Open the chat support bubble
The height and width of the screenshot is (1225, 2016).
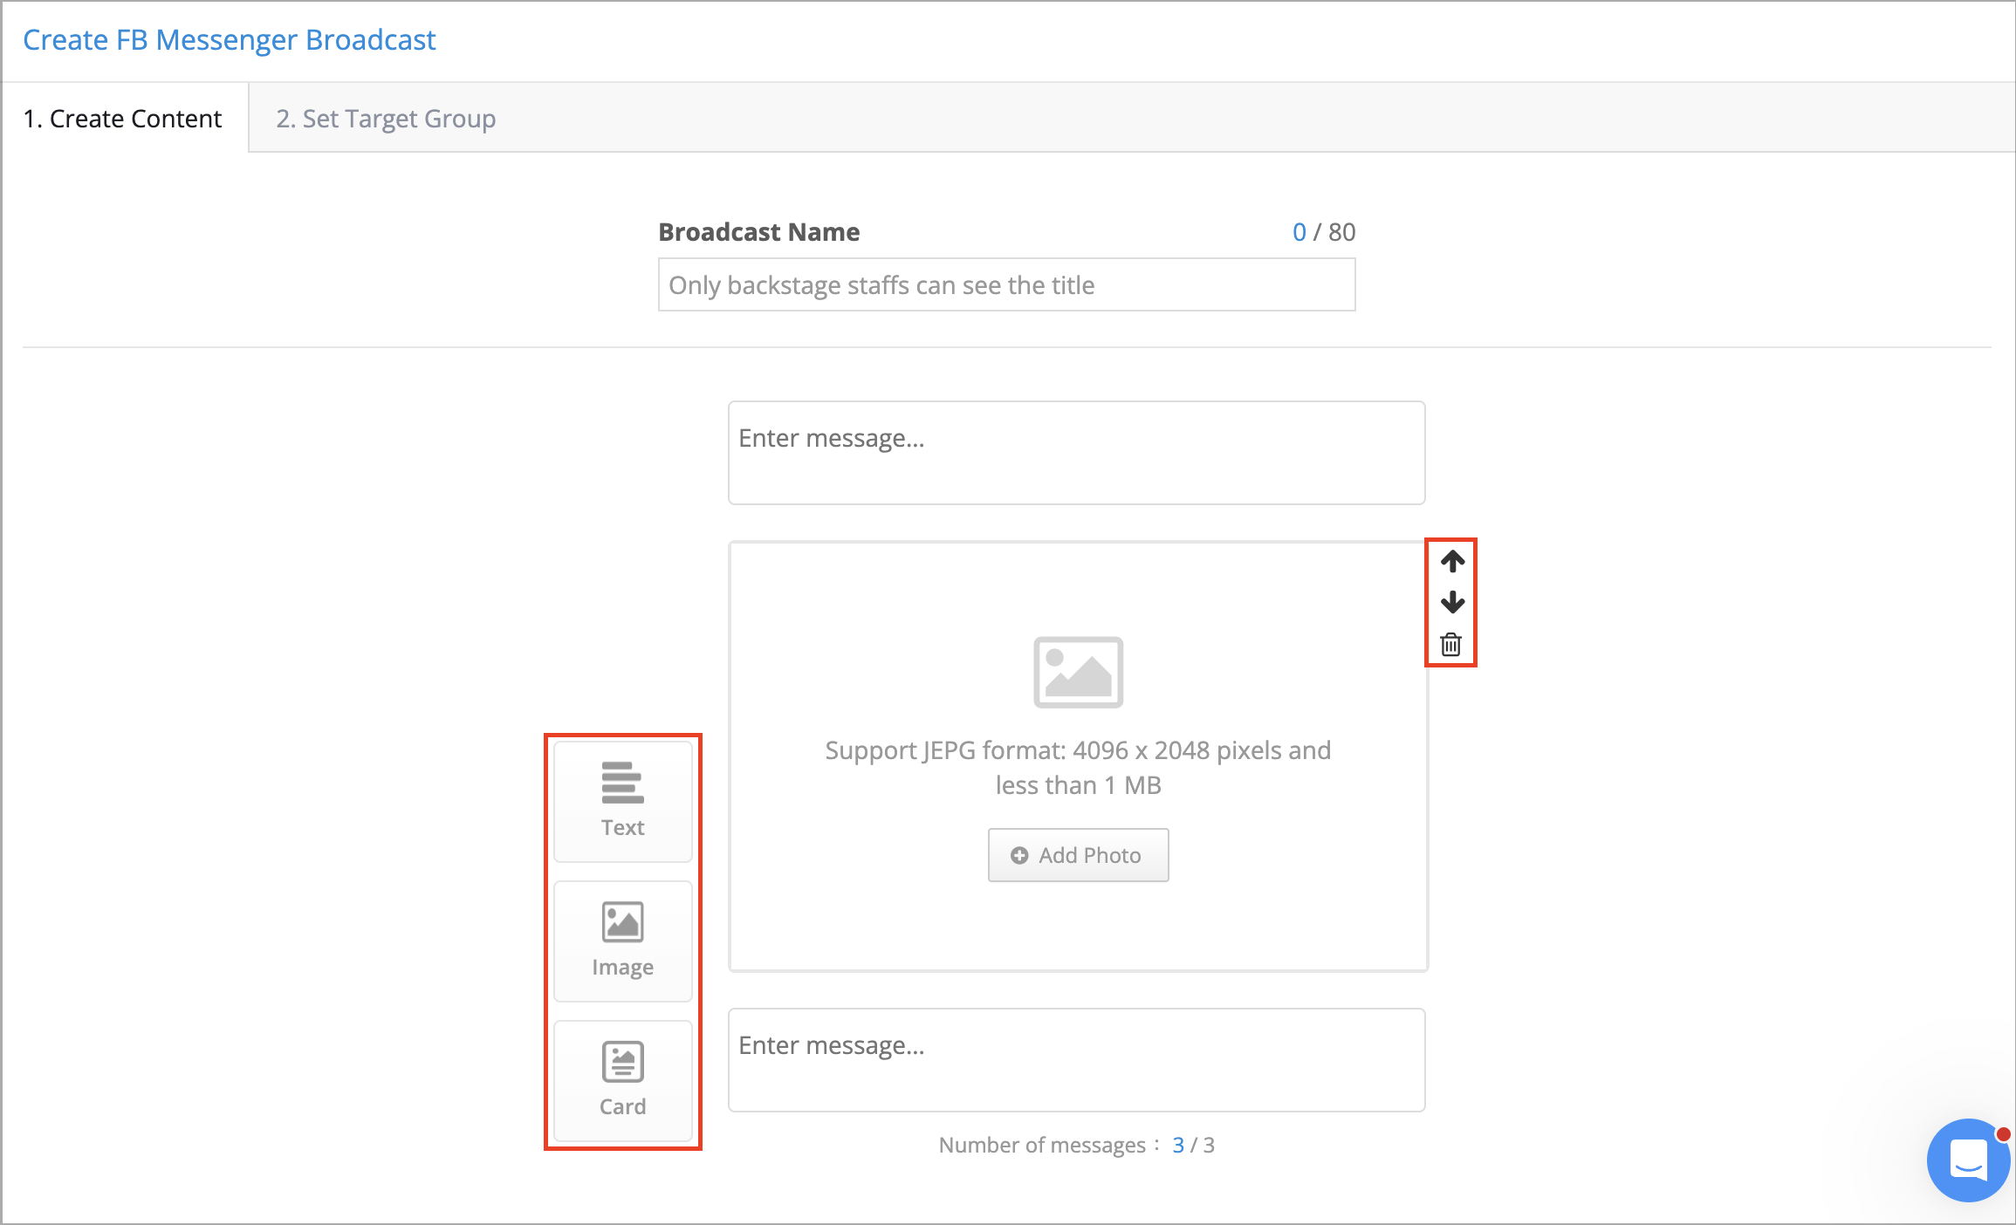(x=1968, y=1160)
